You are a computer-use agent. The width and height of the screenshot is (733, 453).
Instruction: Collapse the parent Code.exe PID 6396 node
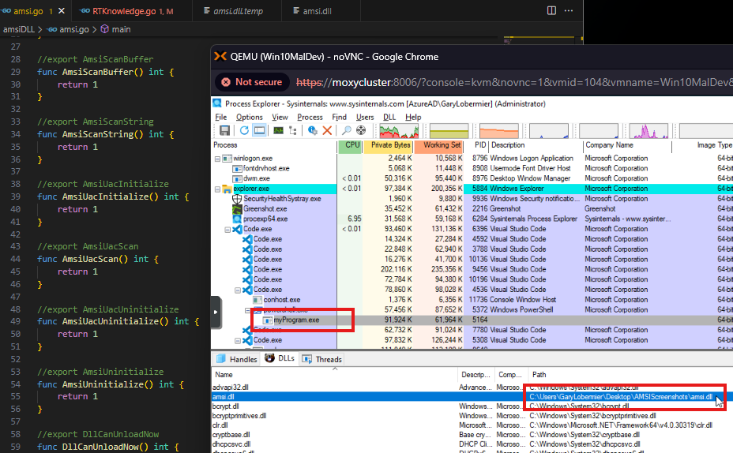pos(227,230)
